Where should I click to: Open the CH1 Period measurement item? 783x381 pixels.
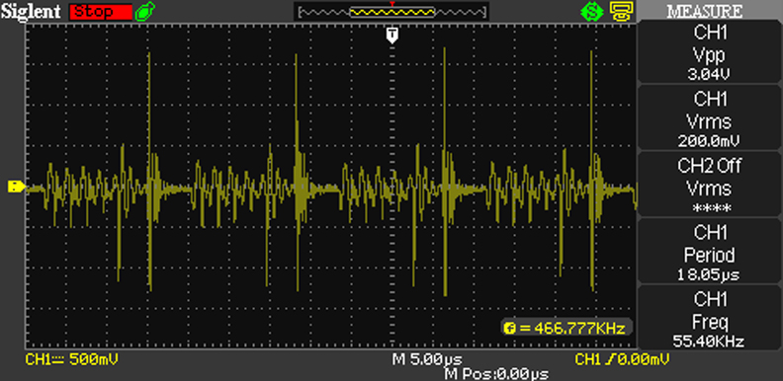(x=711, y=251)
